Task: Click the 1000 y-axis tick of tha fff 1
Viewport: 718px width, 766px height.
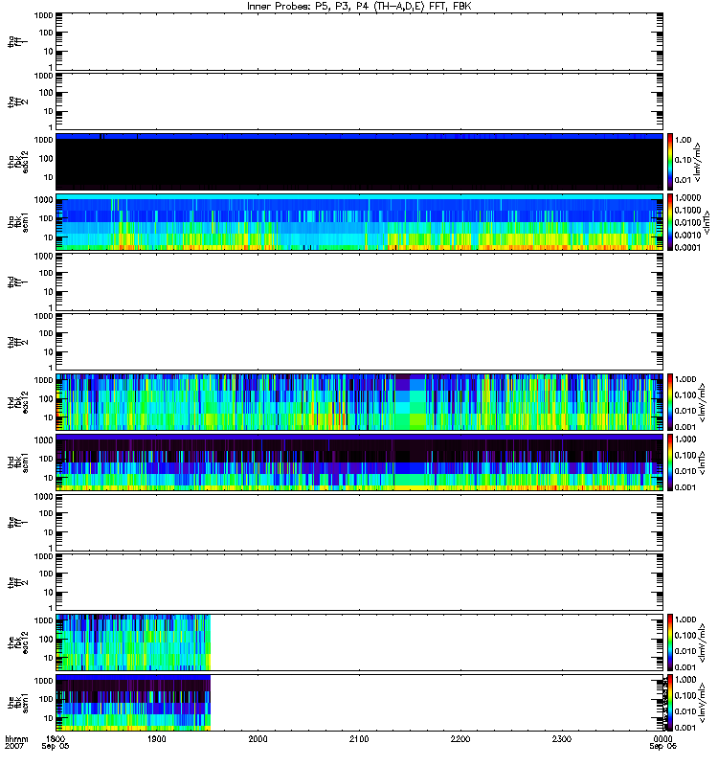Action: (x=43, y=15)
